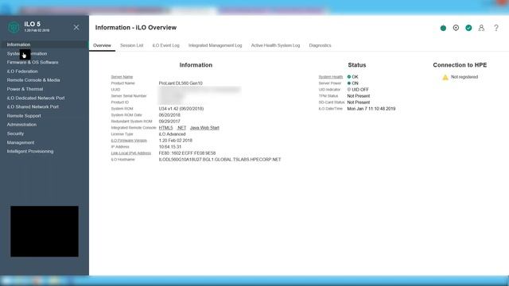
Task: Click the UID target indicator icon in header
Action: [456, 28]
